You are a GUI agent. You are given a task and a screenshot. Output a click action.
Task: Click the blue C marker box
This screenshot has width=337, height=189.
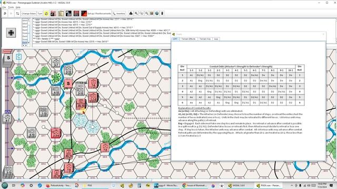coord(19,57)
